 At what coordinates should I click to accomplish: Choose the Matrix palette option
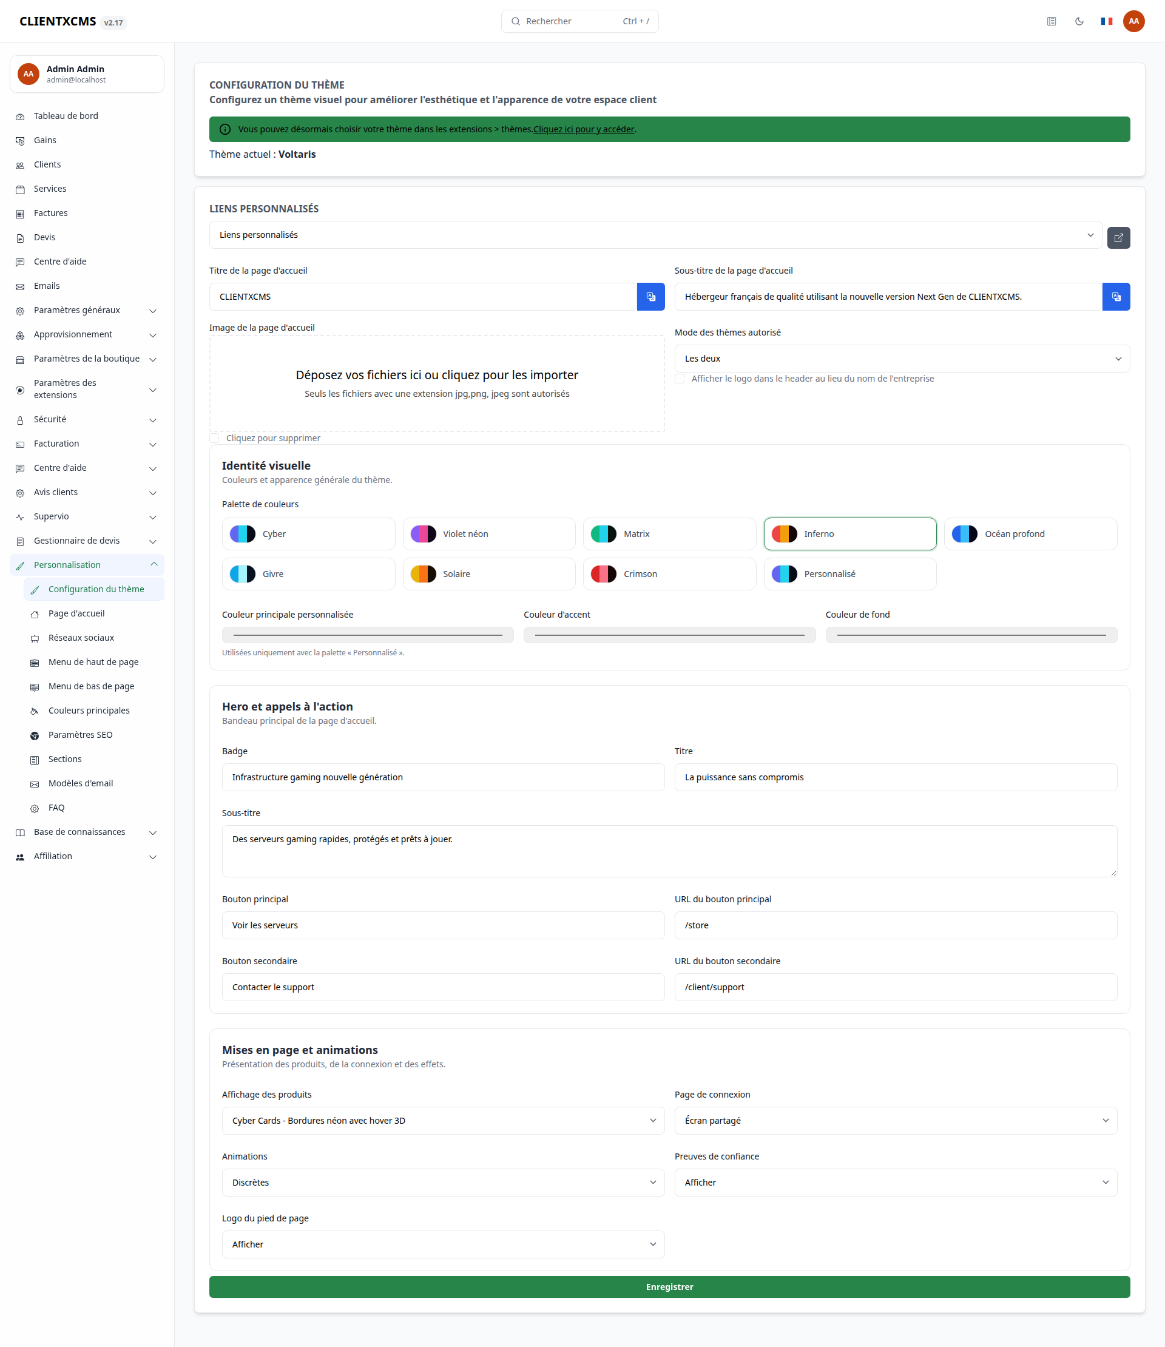click(669, 534)
